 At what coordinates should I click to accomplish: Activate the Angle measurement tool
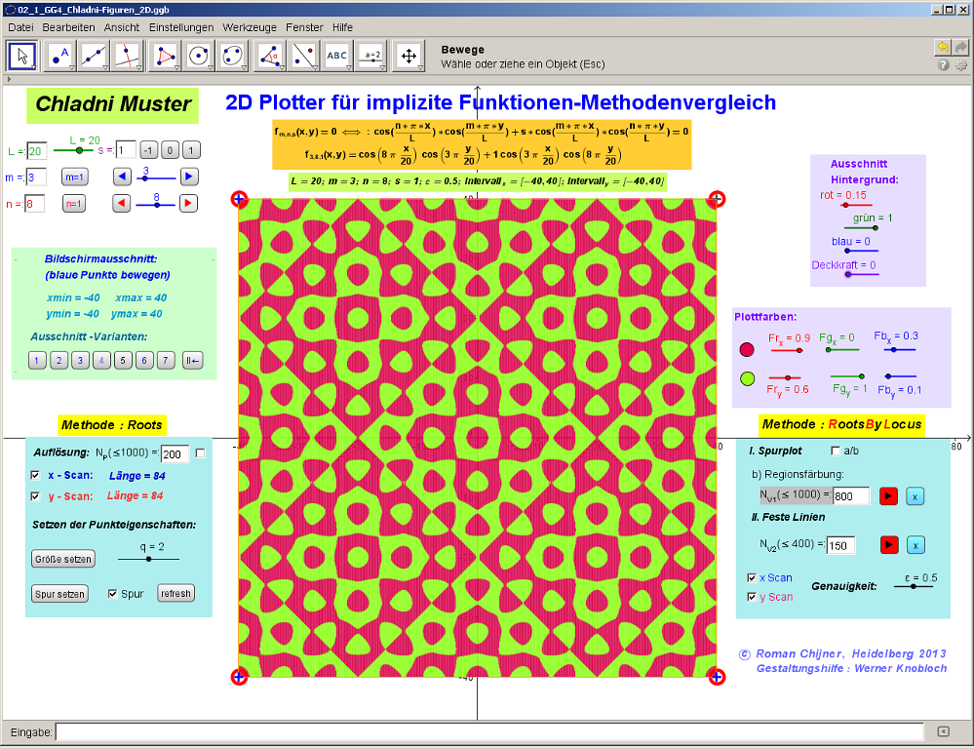(268, 56)
